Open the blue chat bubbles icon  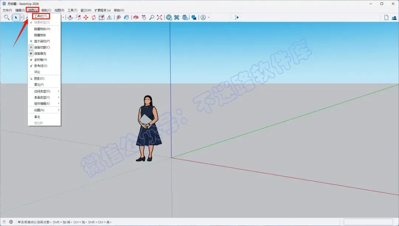194,17
